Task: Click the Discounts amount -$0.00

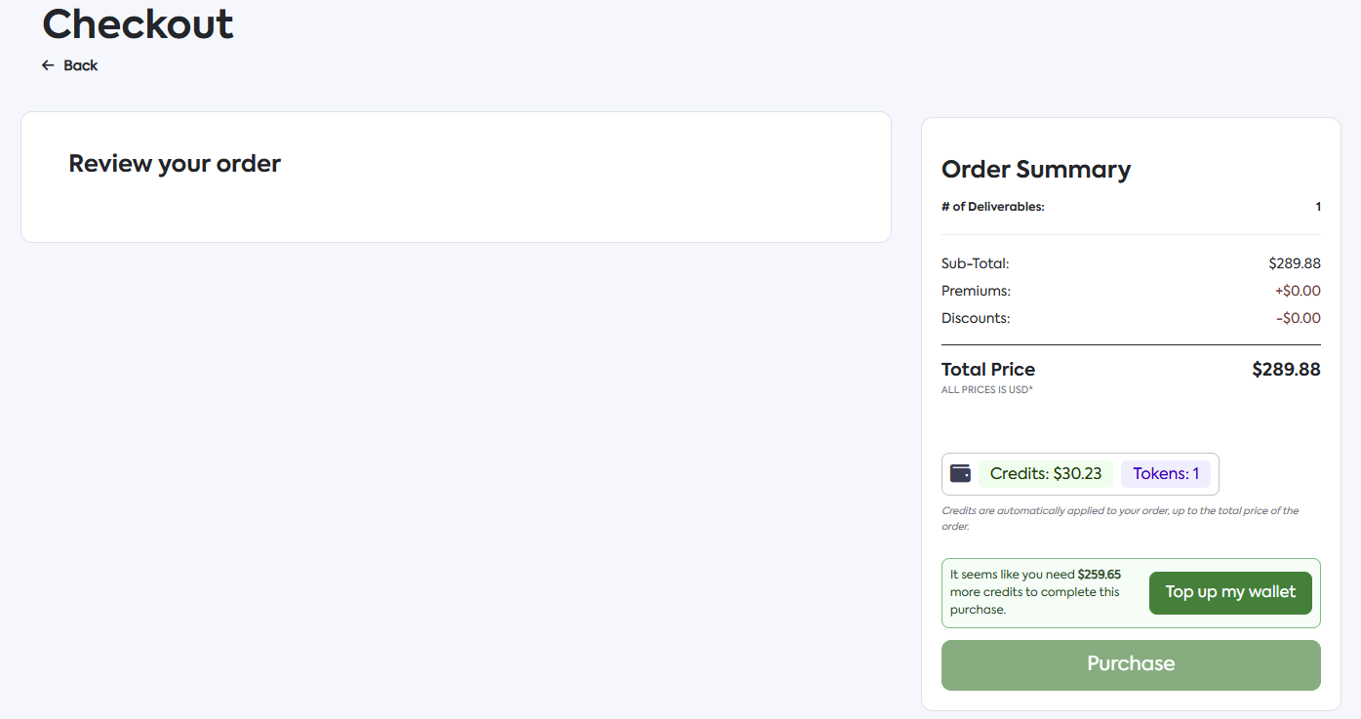Action: [1298, 318]
